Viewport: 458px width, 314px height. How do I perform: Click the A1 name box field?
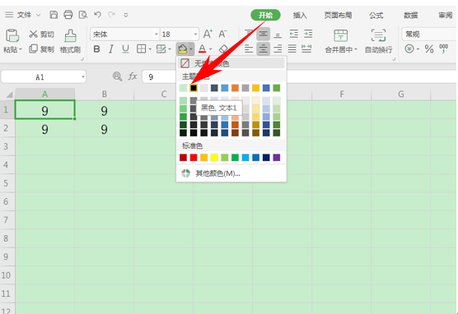coord(44,77)
